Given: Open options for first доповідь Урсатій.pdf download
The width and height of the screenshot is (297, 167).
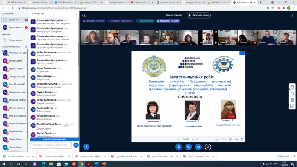Looking at the screenshot, I should coord(69,156).
